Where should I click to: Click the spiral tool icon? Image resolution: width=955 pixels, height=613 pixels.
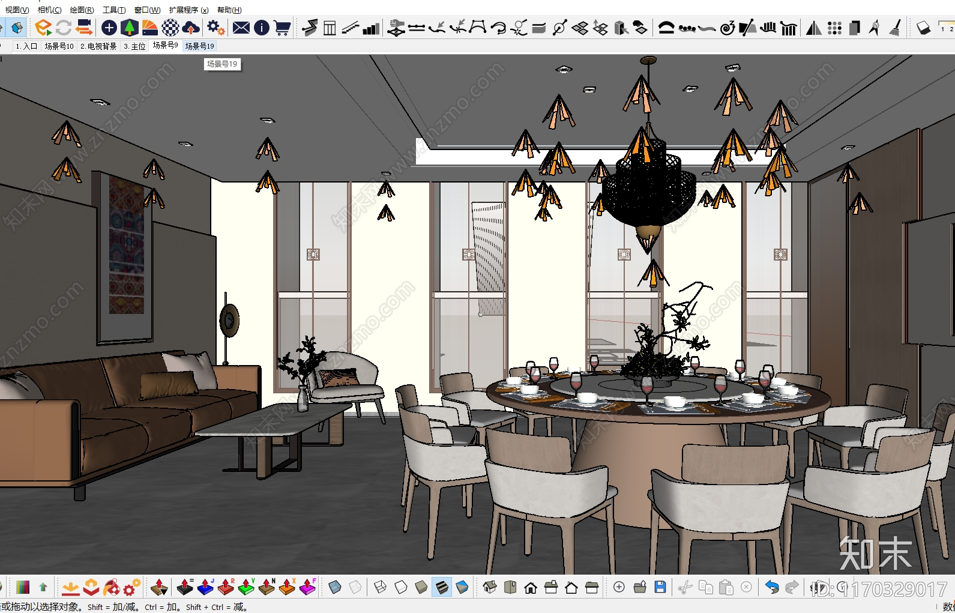coord(728,28)
